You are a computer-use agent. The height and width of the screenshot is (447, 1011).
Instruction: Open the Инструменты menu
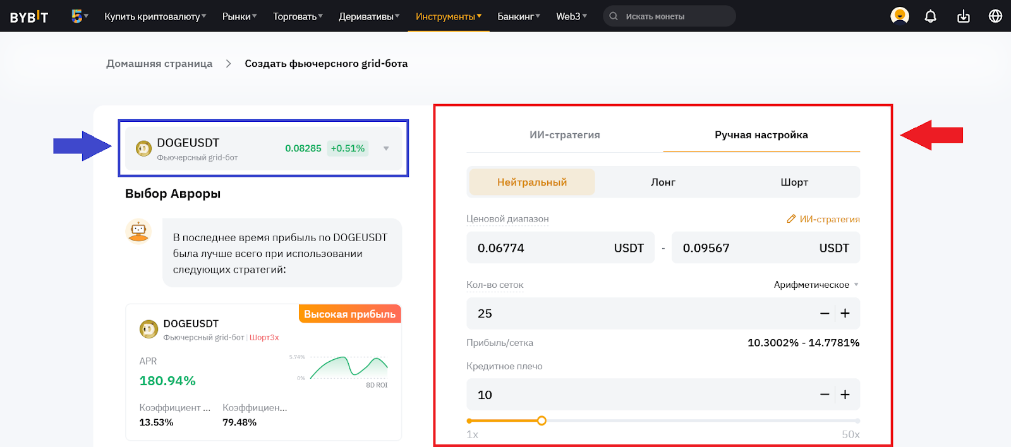click(x=449, y=16)
